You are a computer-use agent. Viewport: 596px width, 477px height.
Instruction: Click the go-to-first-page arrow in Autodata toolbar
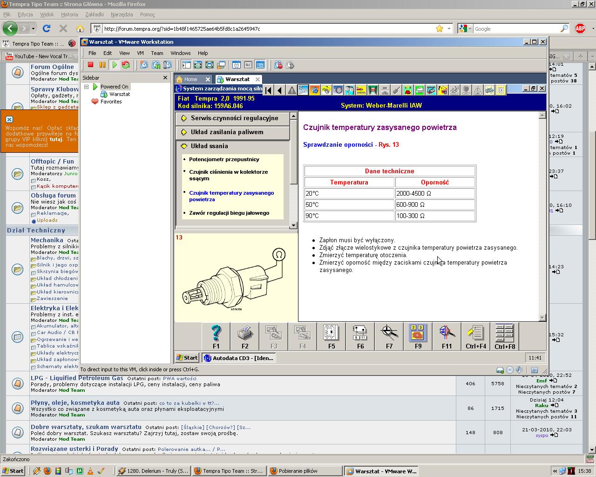269,90
